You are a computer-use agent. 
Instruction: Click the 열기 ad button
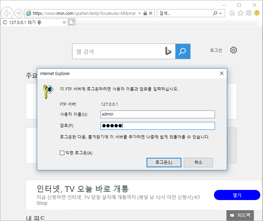pos(237,195)
